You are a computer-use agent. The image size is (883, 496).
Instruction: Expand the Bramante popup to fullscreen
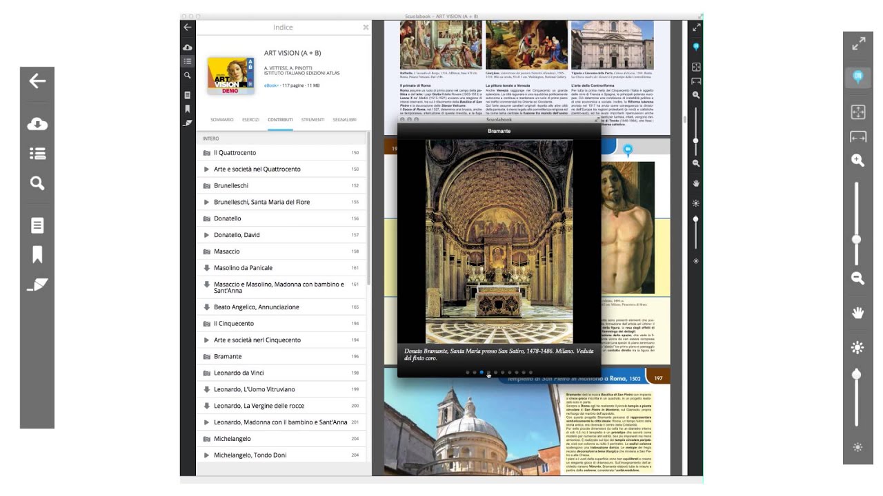(597, 120)
